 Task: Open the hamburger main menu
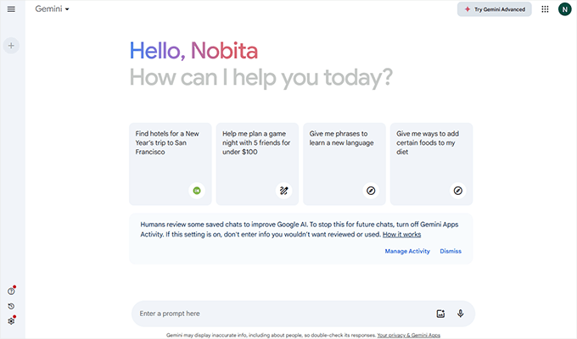pyautogui.click(x=11, y=9)
